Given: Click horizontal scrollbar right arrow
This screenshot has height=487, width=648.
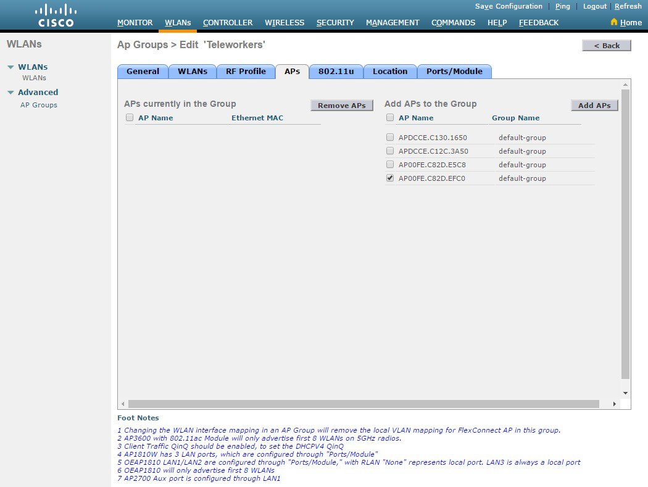Looking at the screenshot, I should [x=615, y=404].
